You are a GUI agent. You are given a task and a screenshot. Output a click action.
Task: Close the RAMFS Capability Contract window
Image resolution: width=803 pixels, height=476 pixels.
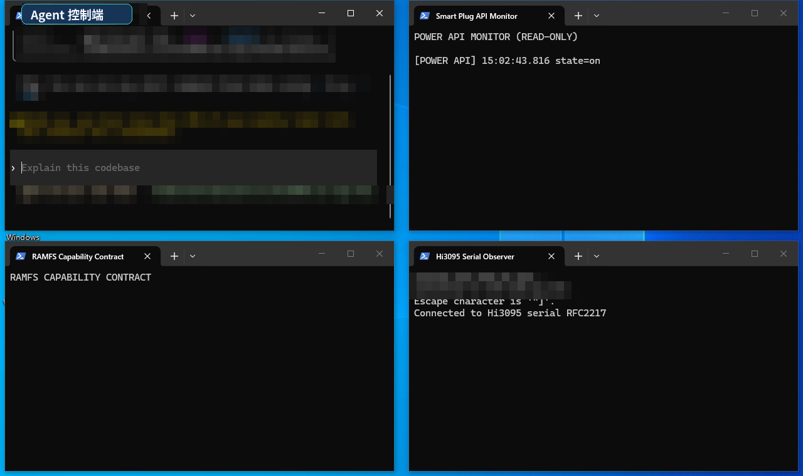pyautogui.click(x=380, y=254)
